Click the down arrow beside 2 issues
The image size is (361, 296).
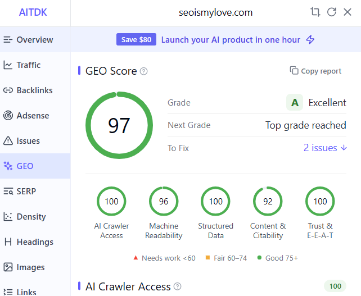coord(344,148)
